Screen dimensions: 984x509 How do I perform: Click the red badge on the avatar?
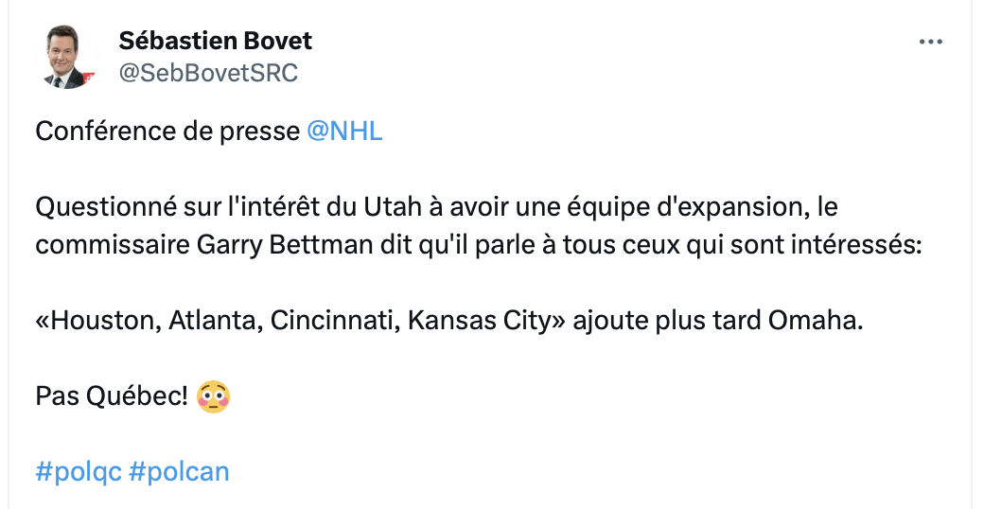pyautogui.click(x=89, y=79)
